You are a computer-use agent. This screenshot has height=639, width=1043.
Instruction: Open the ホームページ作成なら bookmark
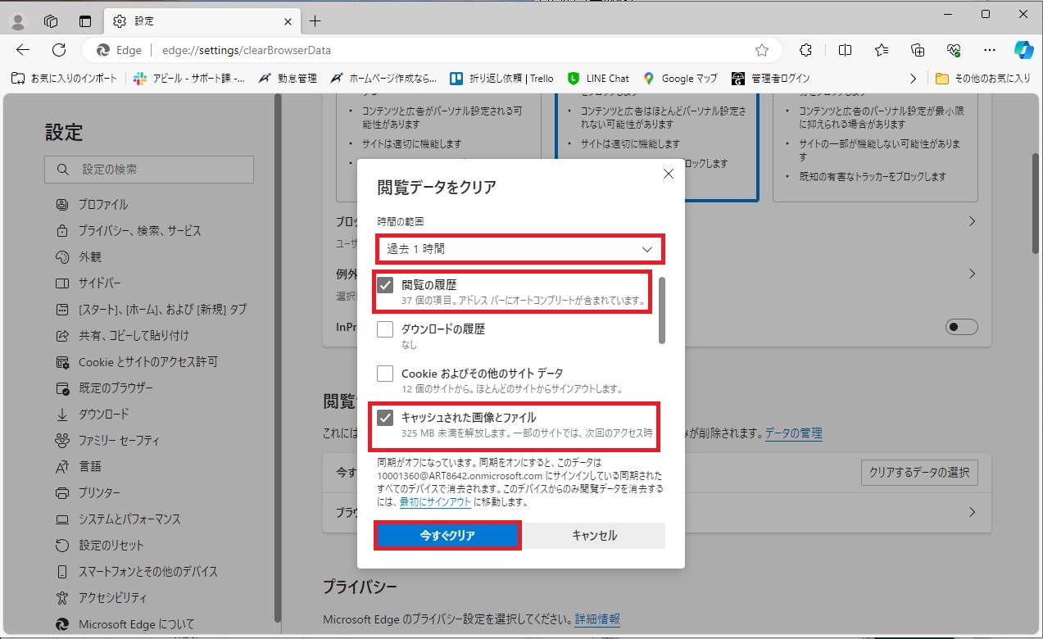383,79
